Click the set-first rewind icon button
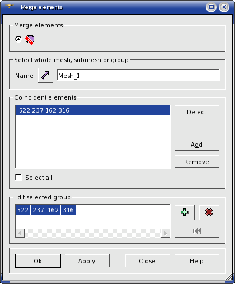Image resolution: width=235 pixels, height=284 pixels. [197, 231]
